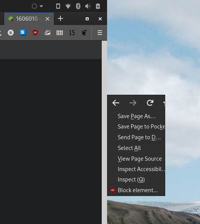Click the blue S extension icon
200x224 pixels.
[x=23, y=33]
